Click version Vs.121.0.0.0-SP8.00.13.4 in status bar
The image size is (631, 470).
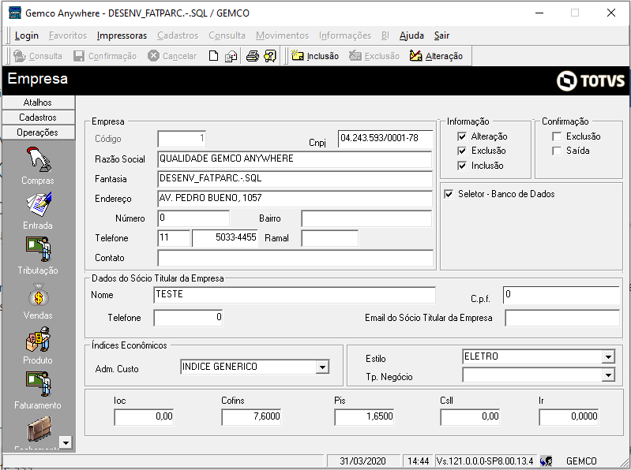click(486, 461)
